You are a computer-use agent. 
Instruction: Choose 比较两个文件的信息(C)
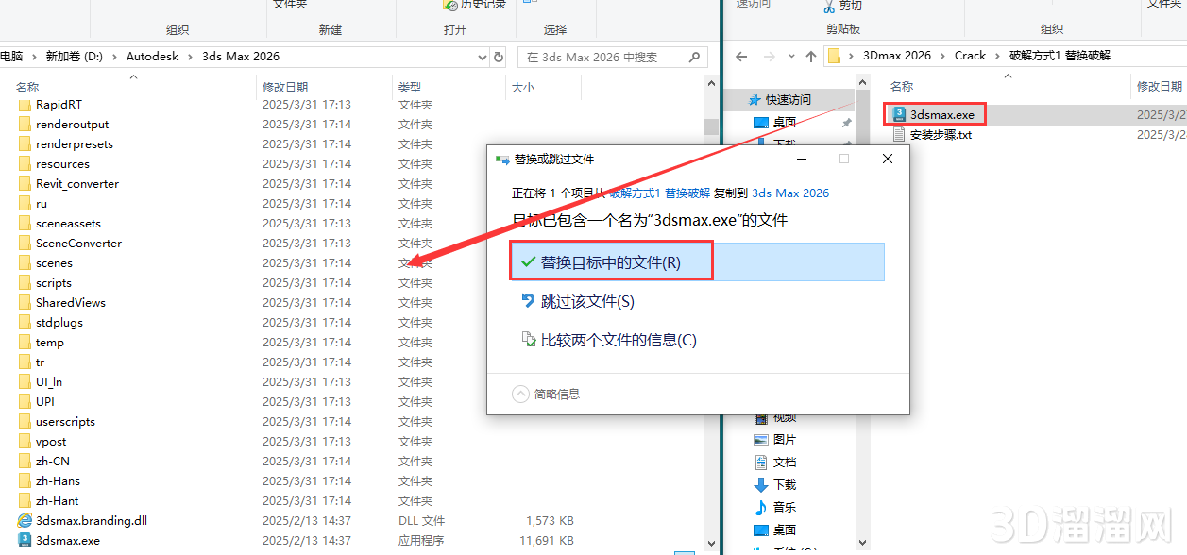click(697, 340)
